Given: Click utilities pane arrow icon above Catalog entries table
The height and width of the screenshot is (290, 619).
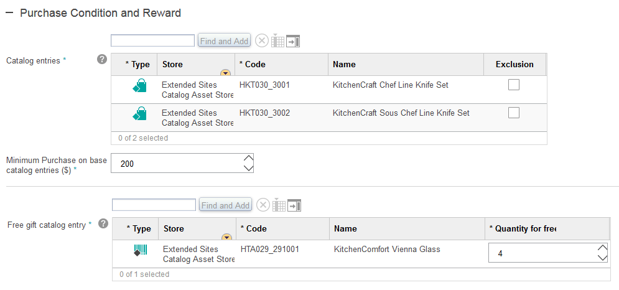Looking at the screenshot, I should point(293,41).
